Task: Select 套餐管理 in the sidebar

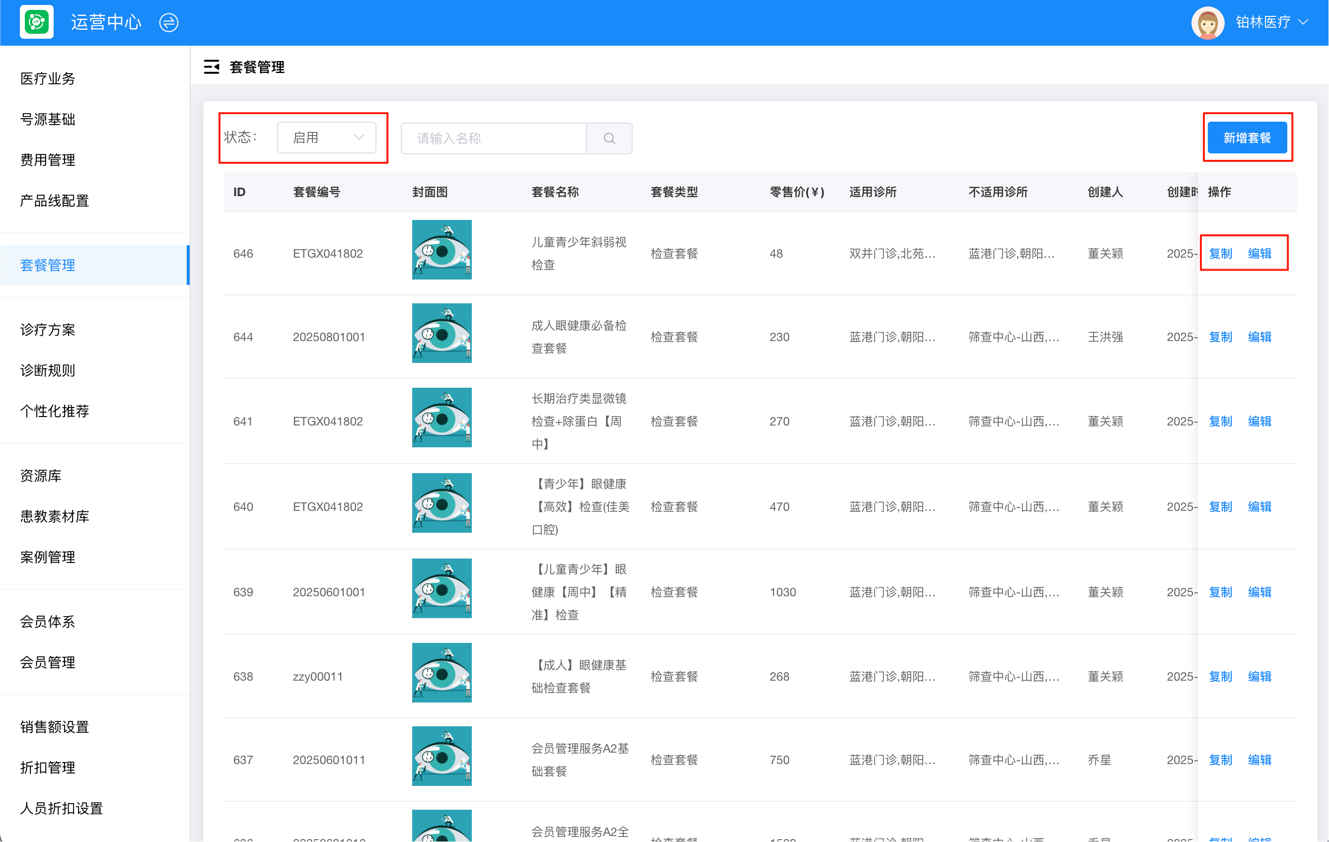Action: point(94,266)
